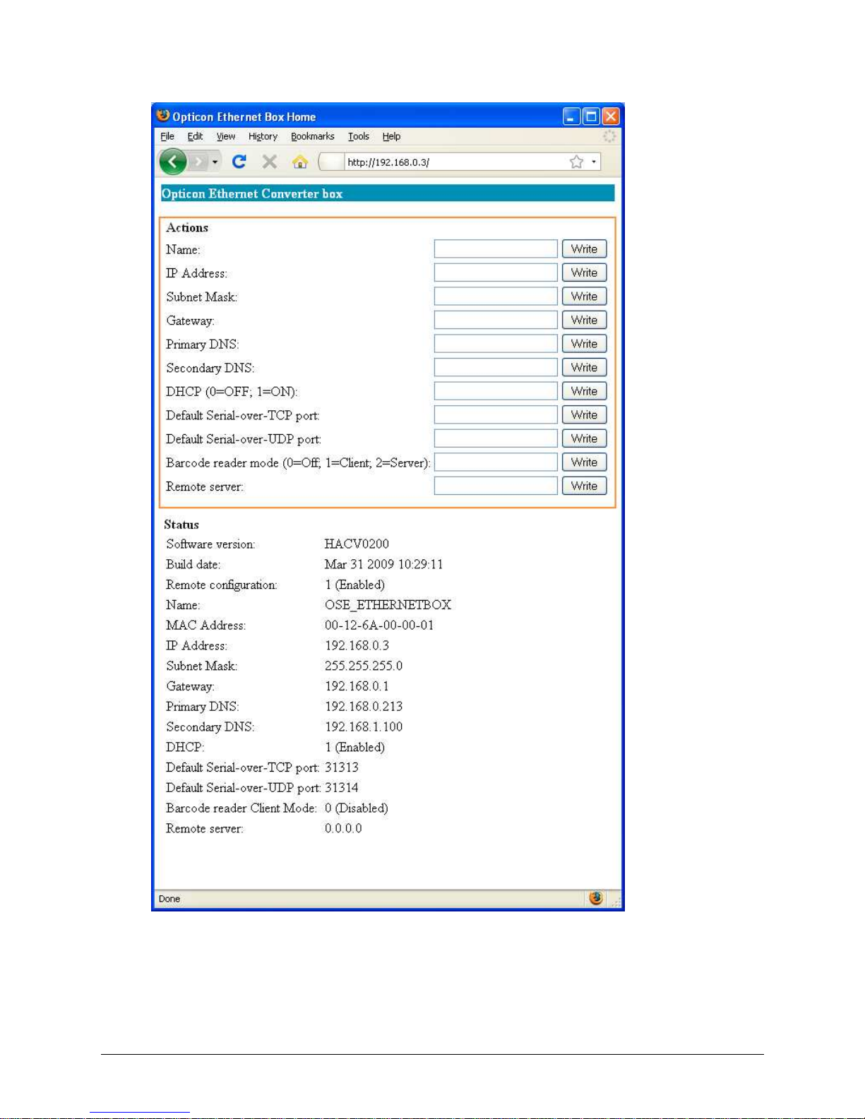Click the primary DNS value 192.168.0.213
Image resolution: width=865 pixels, height=1119 pixels.
(364, 706)
